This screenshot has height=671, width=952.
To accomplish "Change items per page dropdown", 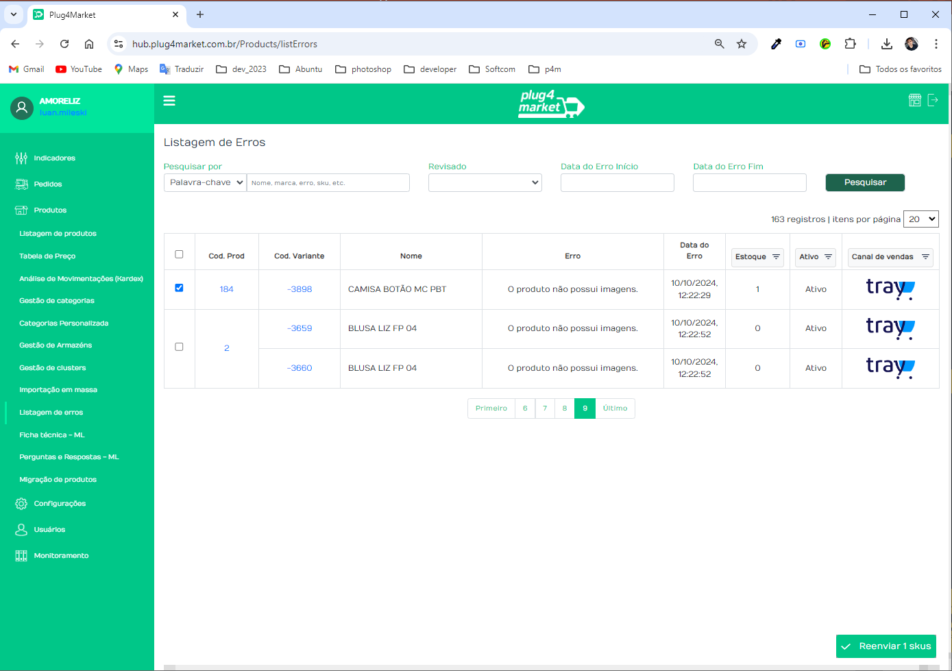I will 920,219.
